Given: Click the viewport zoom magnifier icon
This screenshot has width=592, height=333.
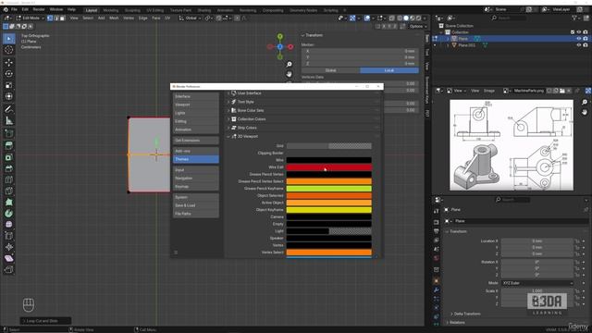Looking at the screenshot, I should (x=289, y=64).
